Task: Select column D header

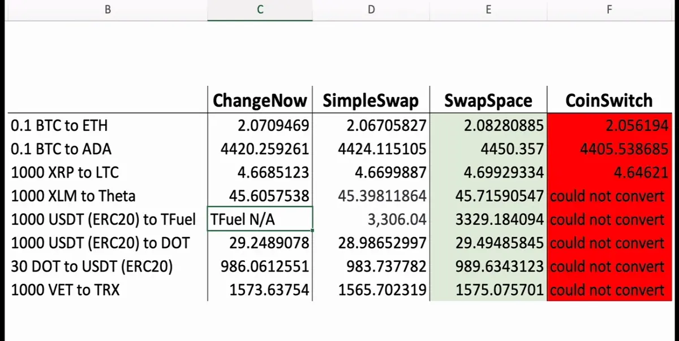Action: pyautogui.click(x=371, y=10)
